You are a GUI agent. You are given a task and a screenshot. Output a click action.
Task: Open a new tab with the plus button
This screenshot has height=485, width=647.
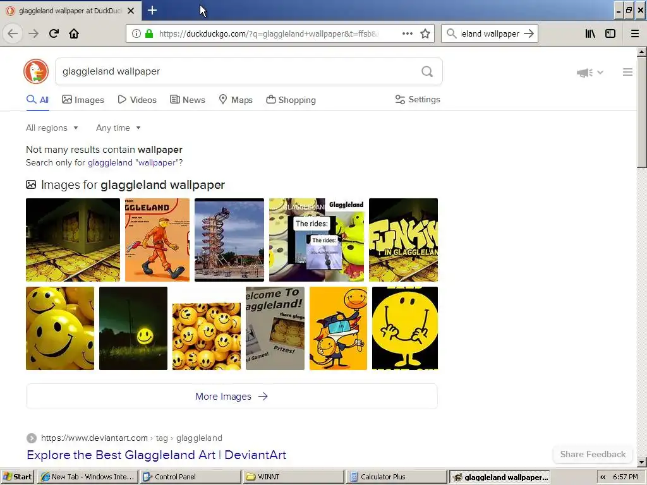152,10
